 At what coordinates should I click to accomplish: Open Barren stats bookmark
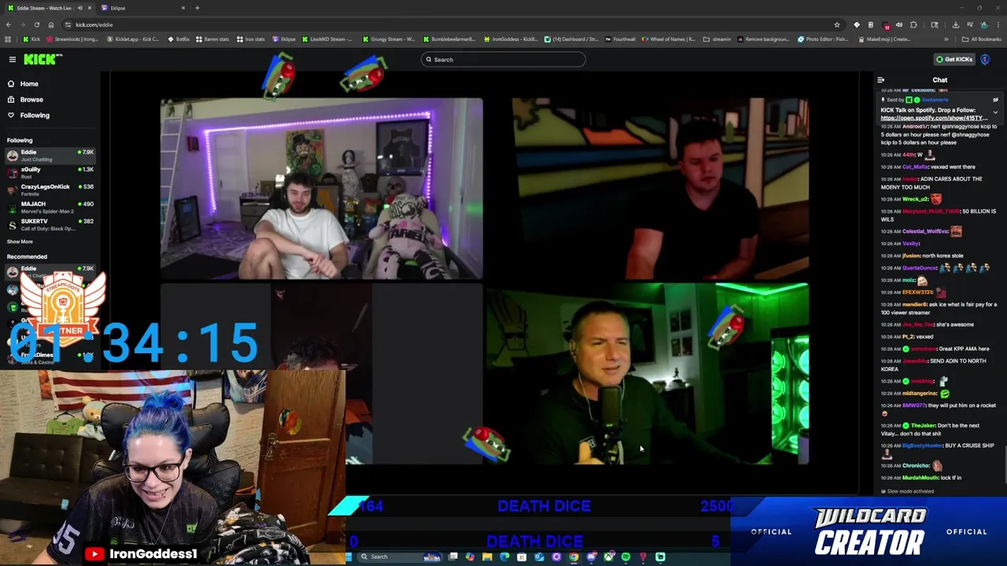coord(212,39)
